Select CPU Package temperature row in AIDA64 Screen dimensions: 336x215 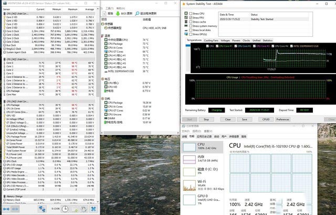tap(140, 44)
